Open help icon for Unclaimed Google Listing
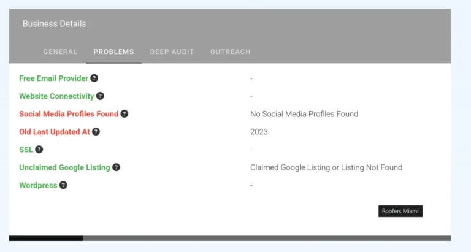Screen dimensions: 471x252 click(x=116, y=167)
